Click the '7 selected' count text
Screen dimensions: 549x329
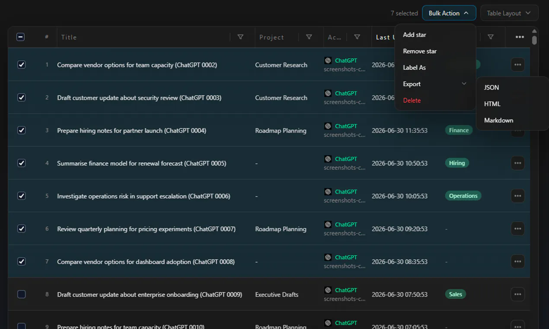[x=404, y=13]
